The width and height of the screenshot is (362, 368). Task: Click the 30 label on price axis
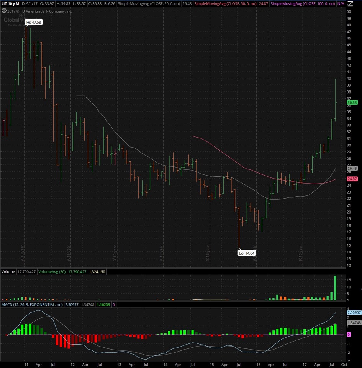pyautogui.click(x=349, y=145)
